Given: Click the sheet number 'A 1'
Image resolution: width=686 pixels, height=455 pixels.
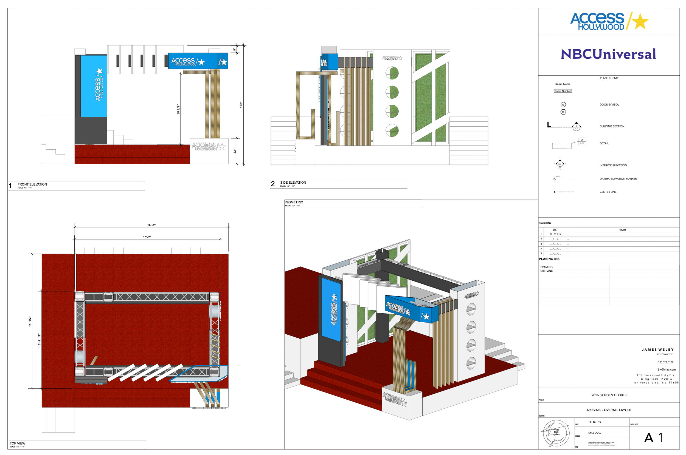Looking at the screenshot, I should (653, 437).
